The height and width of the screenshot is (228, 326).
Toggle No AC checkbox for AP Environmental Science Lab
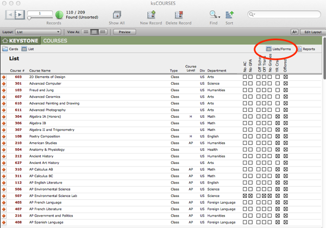pyautogui.click(x=245, y=195)
